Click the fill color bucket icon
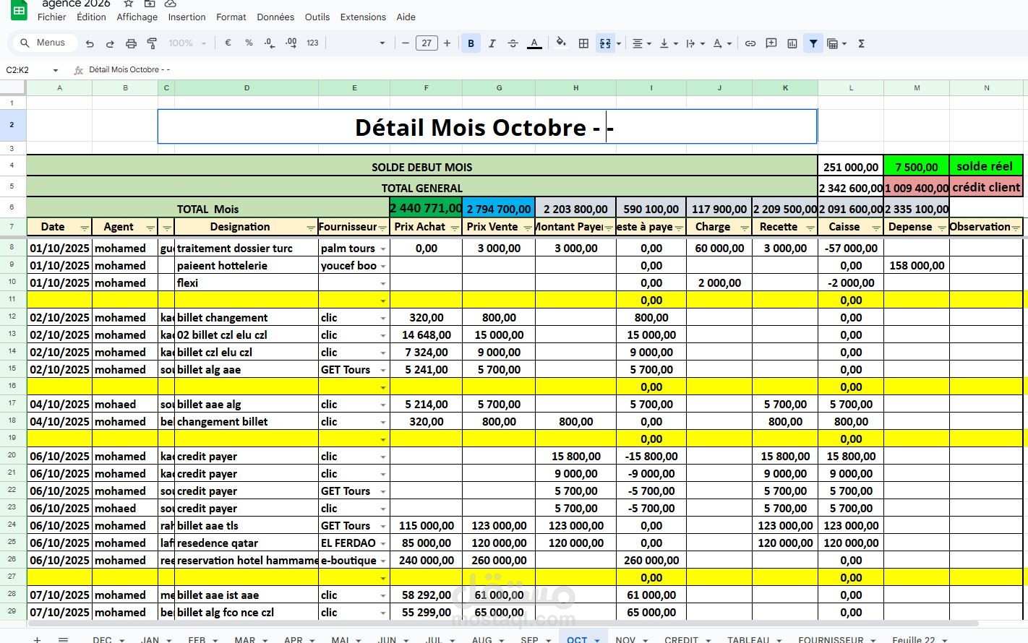Screen dimensions: 1028x643 pyautogui.click(x=561, y=43)
